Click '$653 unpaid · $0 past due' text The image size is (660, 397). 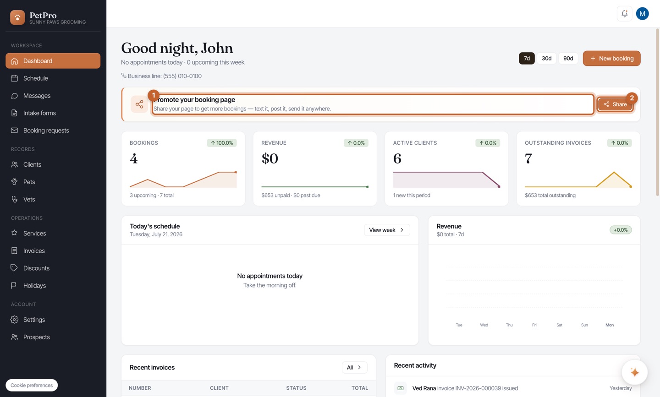point(291,196)
